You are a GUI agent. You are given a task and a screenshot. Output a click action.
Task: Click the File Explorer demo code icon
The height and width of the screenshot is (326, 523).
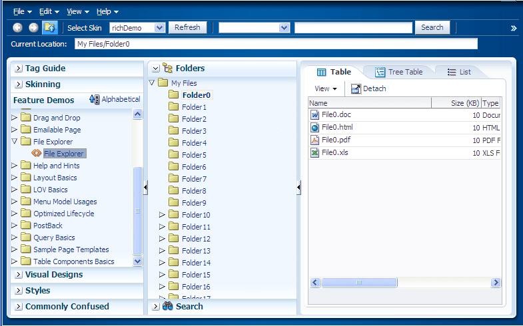click(x=37, y=153)
